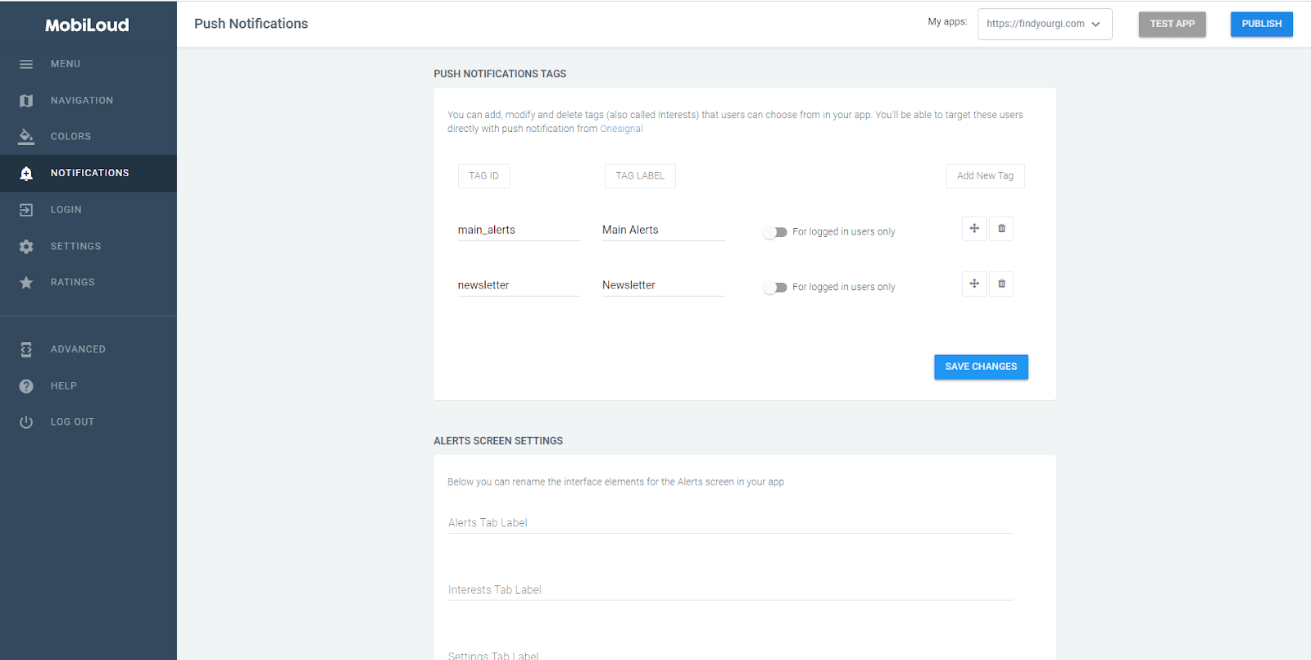This screenshot has height=660, width=1311.
Task: Click the Colors paint bucket icon
Action: pyautogui.click(x=26, y=136)
